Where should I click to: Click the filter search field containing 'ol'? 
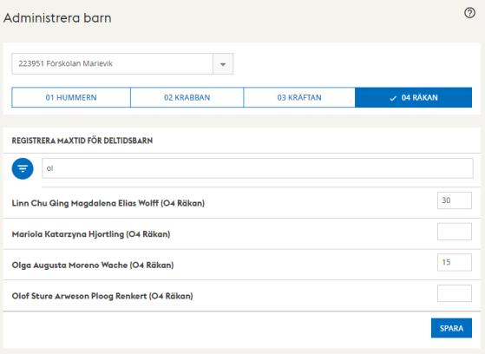(x=258, y=168)
